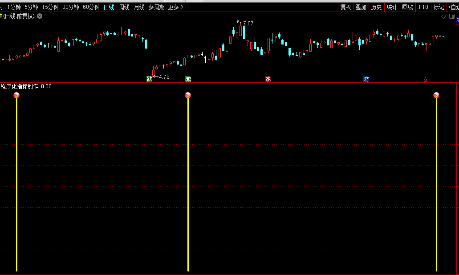
Task: Select the 日线 daily period tab
Action: coord(109,7)
